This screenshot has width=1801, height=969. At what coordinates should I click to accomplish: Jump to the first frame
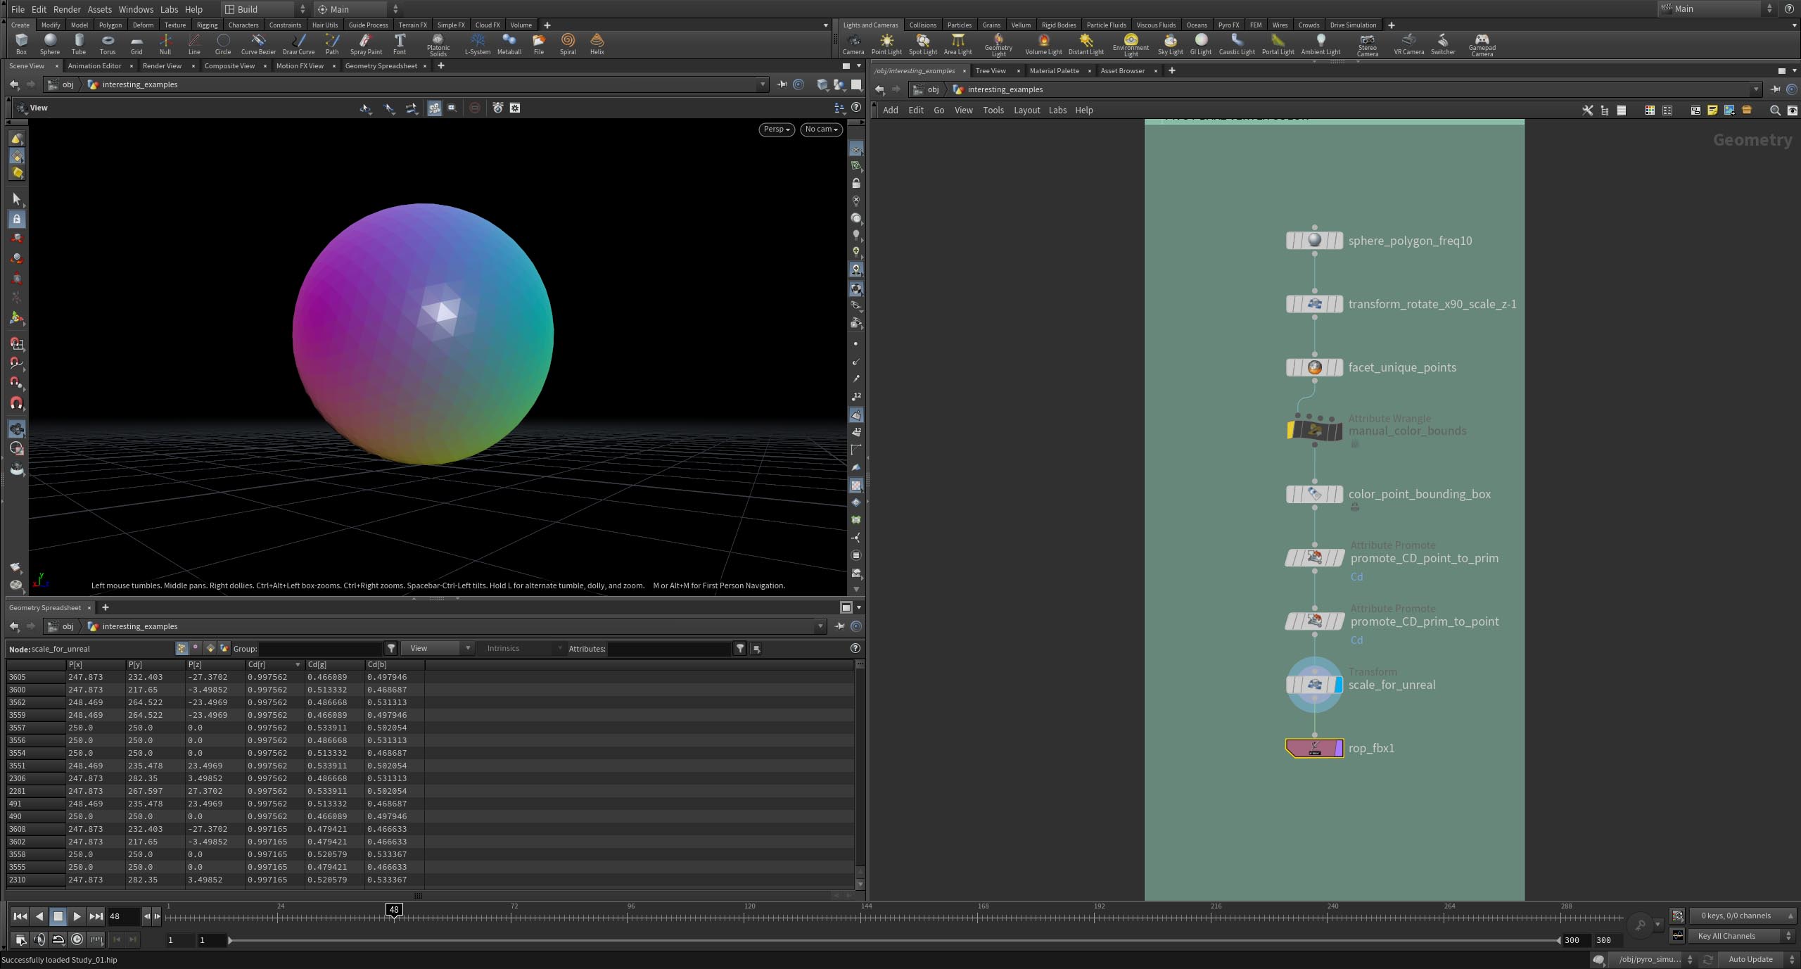pyautogui.click(x=20, y=916)
